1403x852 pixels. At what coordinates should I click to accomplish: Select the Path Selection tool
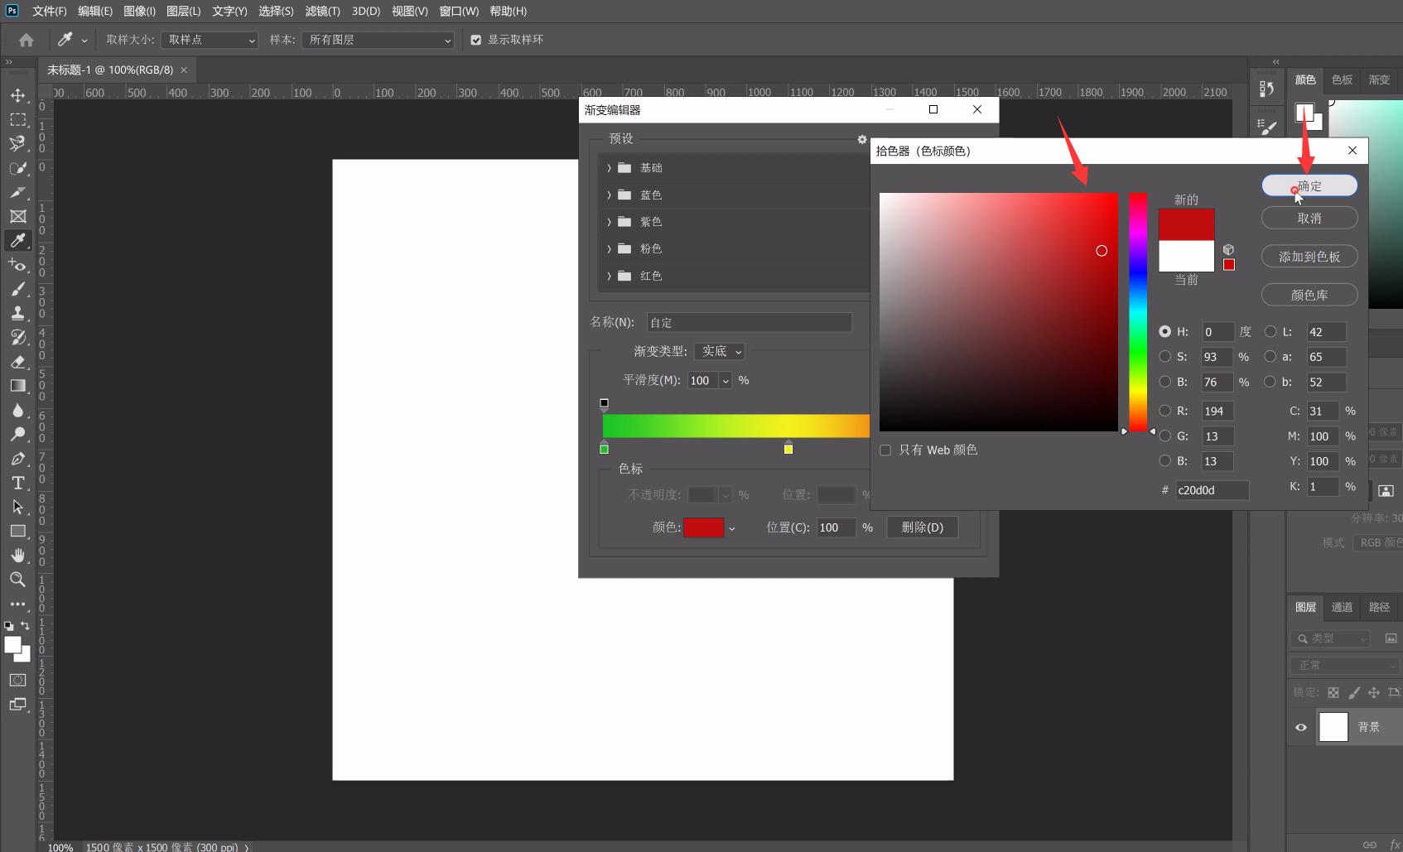pos(17,507)
